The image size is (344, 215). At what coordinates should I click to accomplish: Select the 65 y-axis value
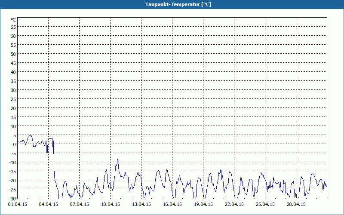pyautogui.click(x=13, y=27)
